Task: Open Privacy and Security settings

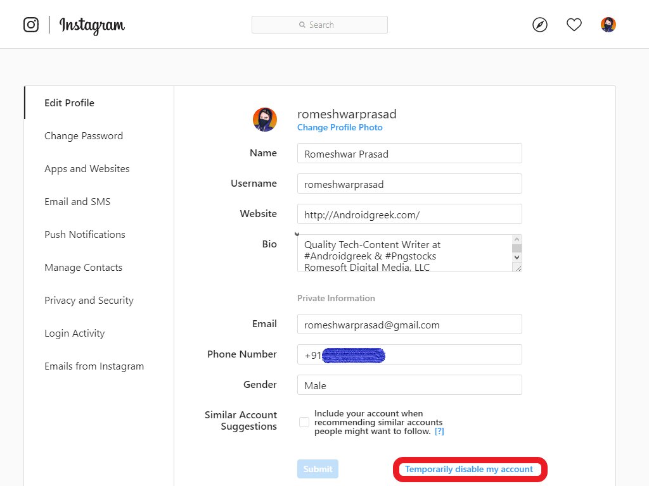Action: (89, 301)
